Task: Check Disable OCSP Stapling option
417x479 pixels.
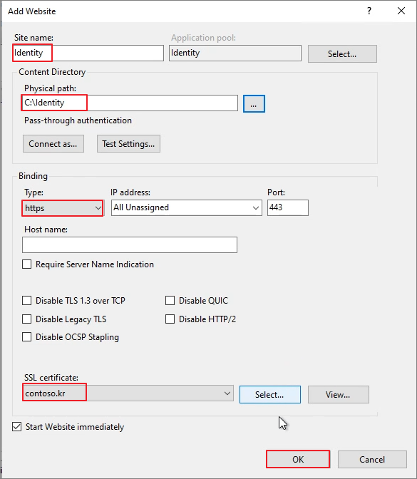Action: [26, 337]
